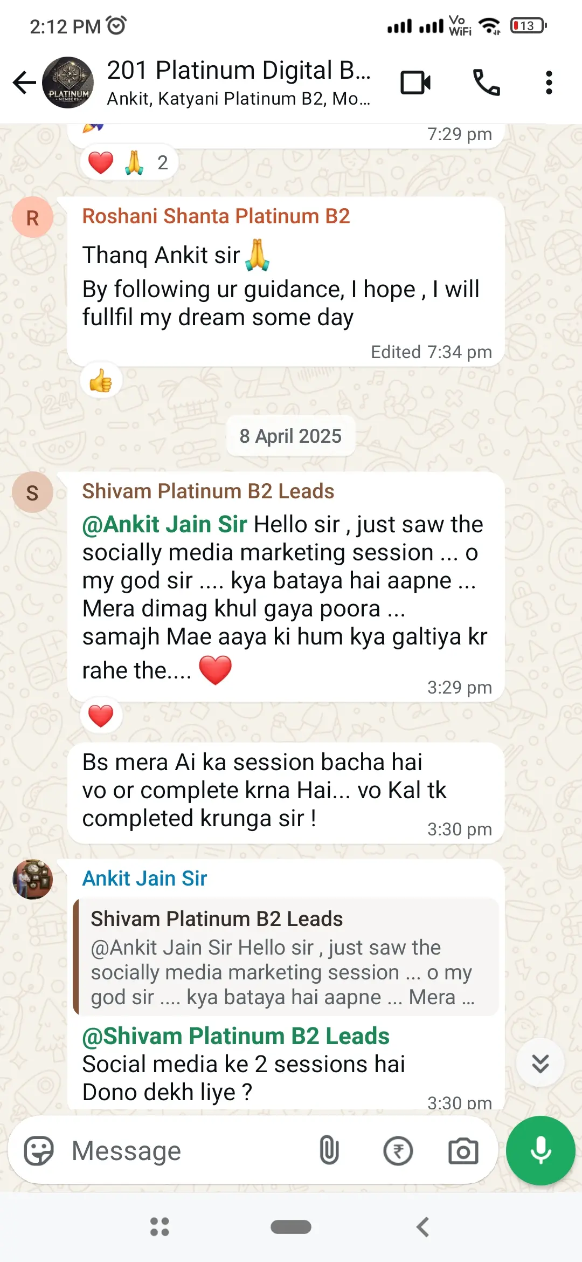Screen dimensions: 582x1262
Task: Open group info via the 201 Platinum Digital title
Action: coord(239,70)
